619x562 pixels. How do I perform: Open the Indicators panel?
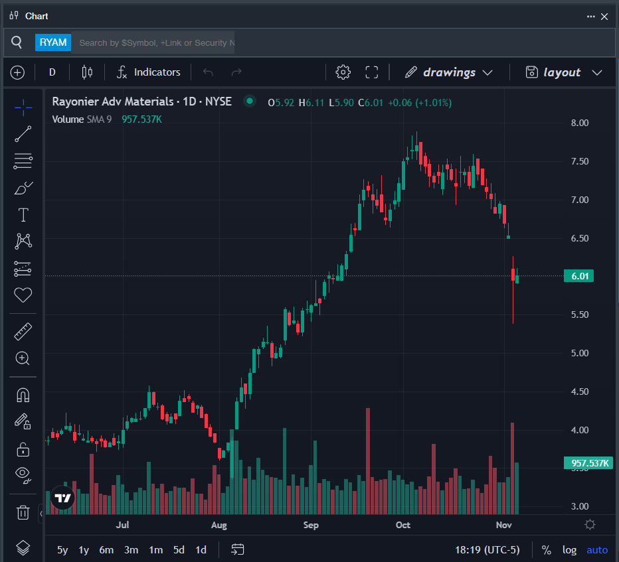(x=148, y=72)
